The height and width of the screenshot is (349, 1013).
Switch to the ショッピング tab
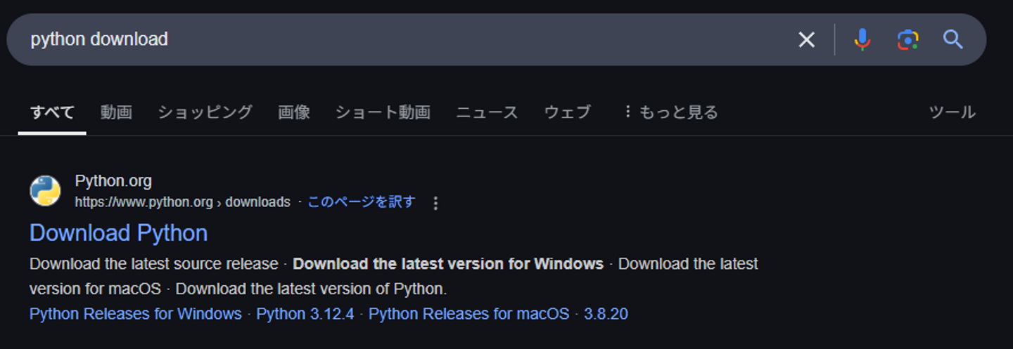point(205,112)
